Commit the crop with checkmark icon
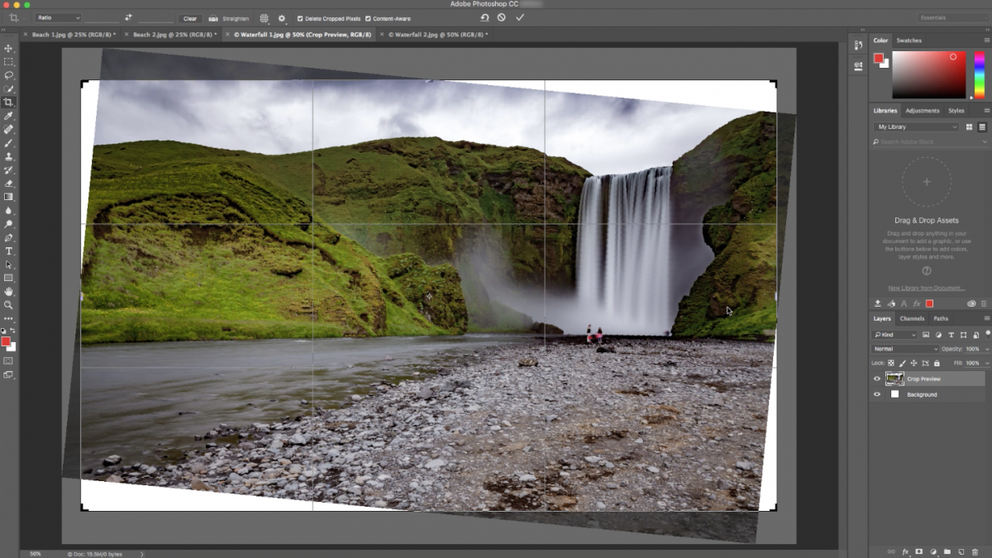This screenshot has height=558, width=992. [520, 17]
